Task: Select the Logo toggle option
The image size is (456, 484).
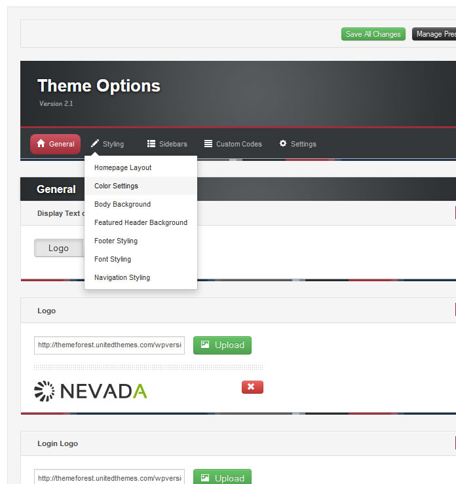Action: click(58, 248)
